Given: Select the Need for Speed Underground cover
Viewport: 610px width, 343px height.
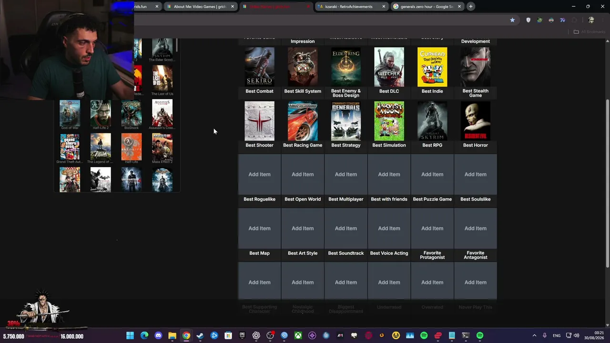Looking at the screenshot, I should (x=303, y=121).
